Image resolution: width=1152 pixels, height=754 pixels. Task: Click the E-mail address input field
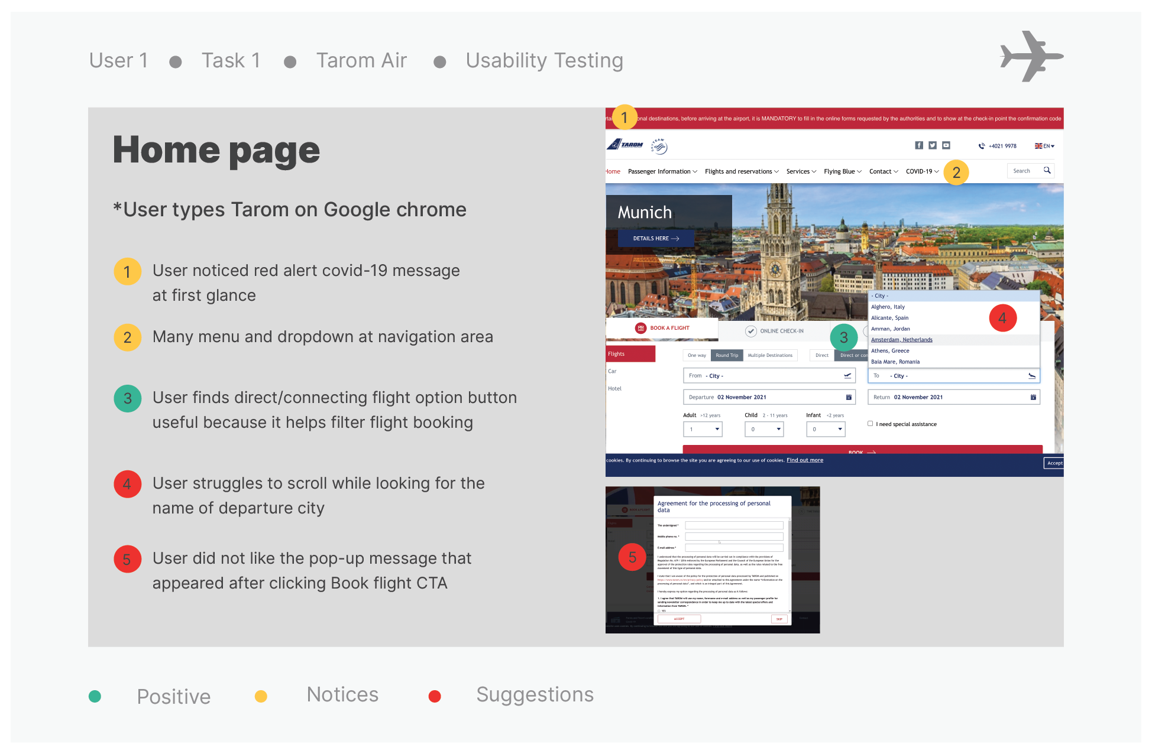point(734,548)
